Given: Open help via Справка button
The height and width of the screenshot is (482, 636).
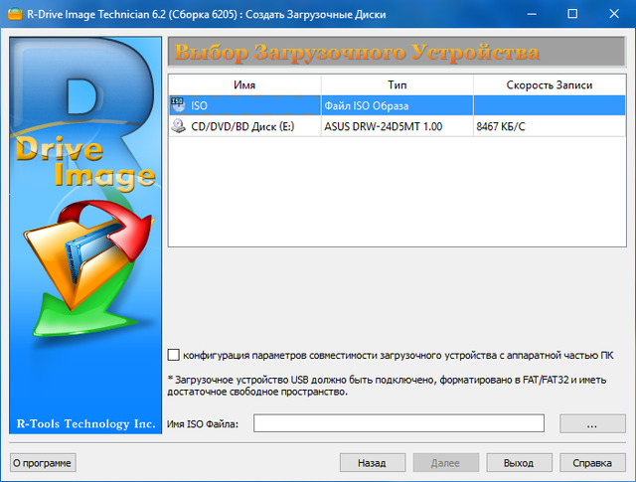Looking at the screenshot, I should (x=592, y=463).
